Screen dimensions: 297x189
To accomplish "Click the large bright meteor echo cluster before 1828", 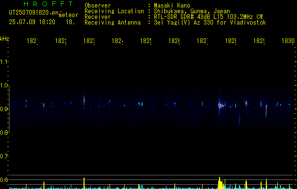I will pos(221,105).
